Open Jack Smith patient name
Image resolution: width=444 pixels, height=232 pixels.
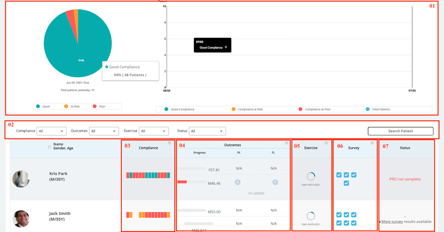coord(60,213)
